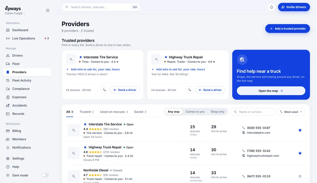This screenshot has height=183, width=317.
Task: Call Interstate Tire Service phone icon
Action: pyautogui.click(x=105, y=90)
